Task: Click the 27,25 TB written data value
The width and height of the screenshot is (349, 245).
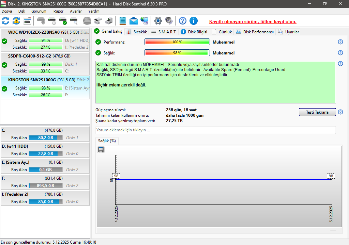Action: (174, 121)
